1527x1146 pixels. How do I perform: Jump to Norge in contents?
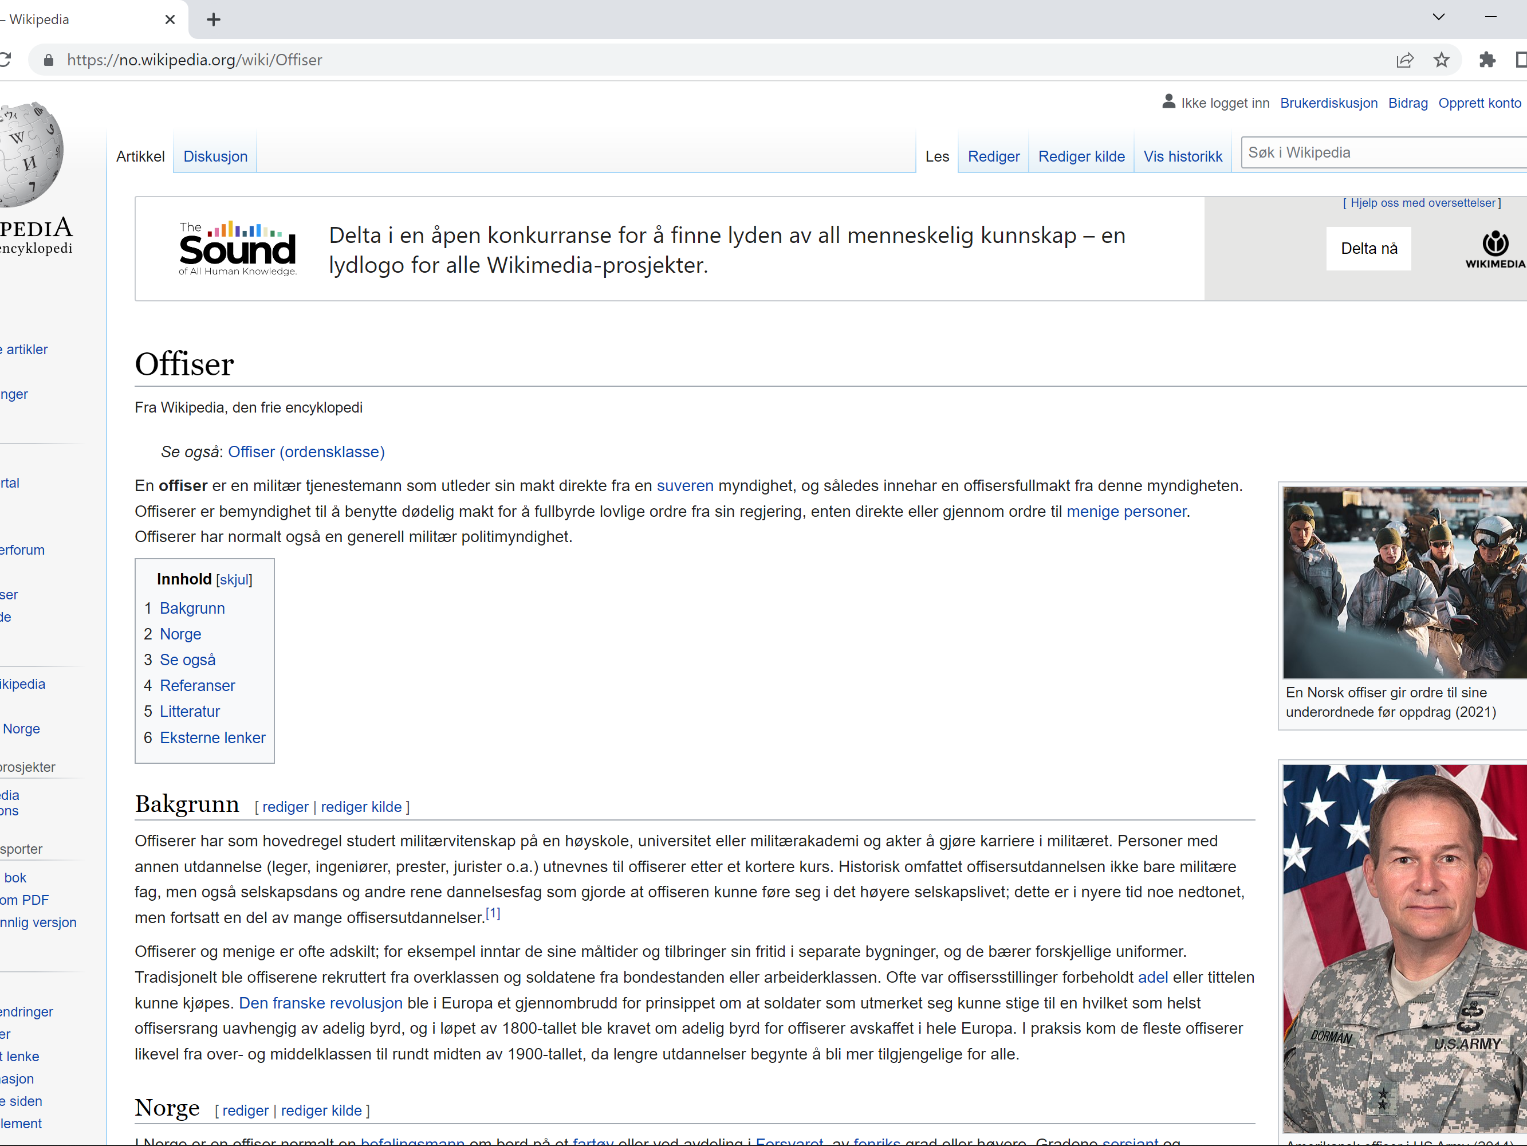click(x=180, y=634)
